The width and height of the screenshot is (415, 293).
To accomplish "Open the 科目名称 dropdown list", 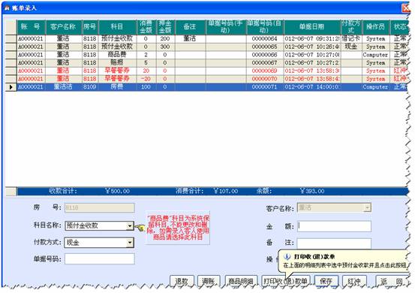I will [x=130, y=226].
